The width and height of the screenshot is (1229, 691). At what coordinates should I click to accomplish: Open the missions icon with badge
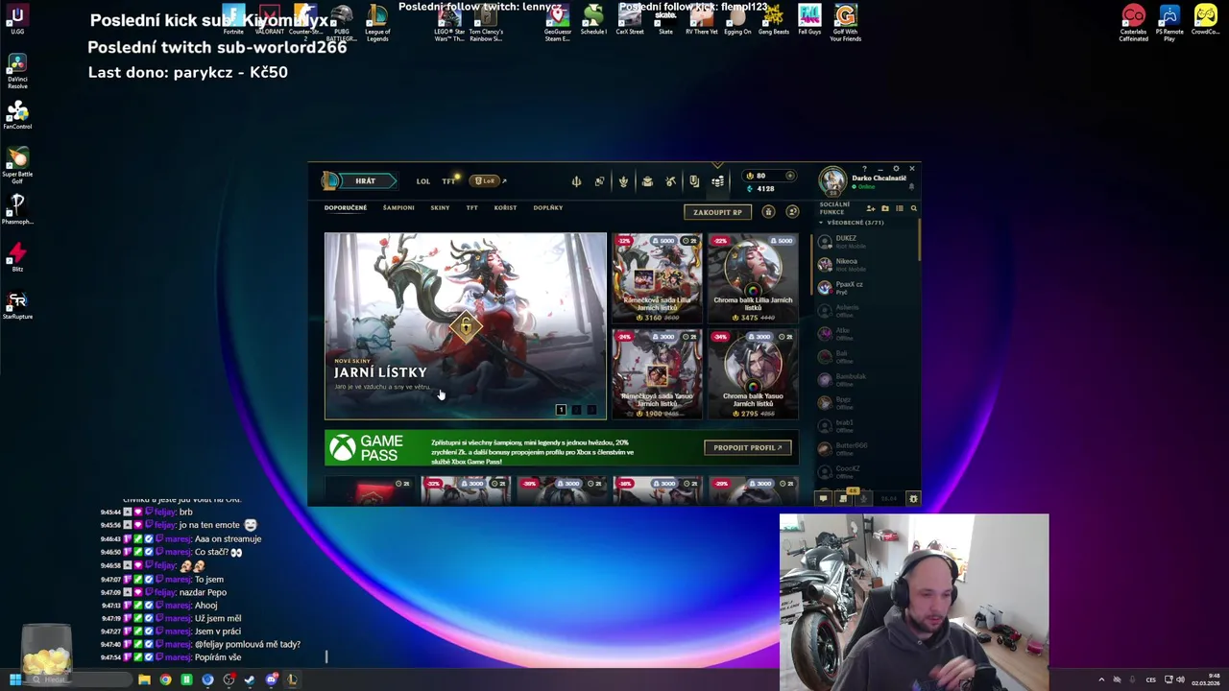[x=843, y=498]
